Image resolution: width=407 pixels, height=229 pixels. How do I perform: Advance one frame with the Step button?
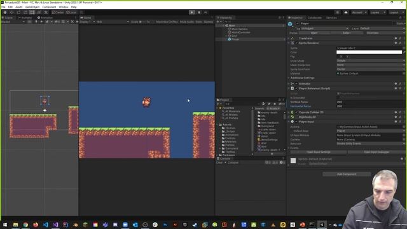click(206, 12)
